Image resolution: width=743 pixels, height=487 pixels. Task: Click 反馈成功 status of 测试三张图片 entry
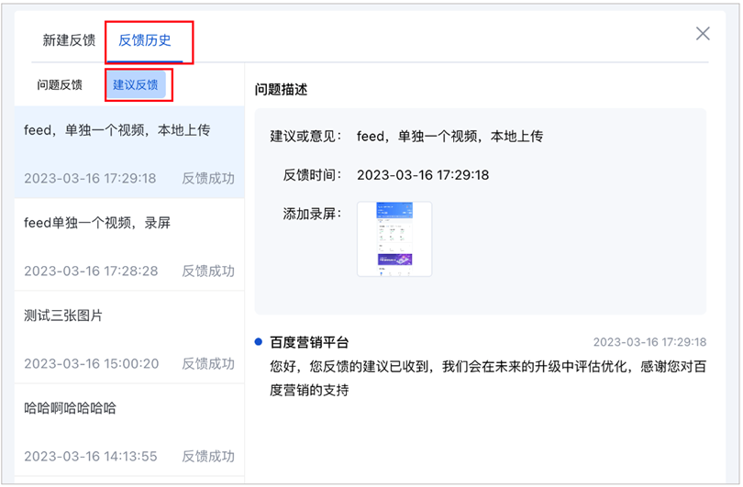click(208, 363)
